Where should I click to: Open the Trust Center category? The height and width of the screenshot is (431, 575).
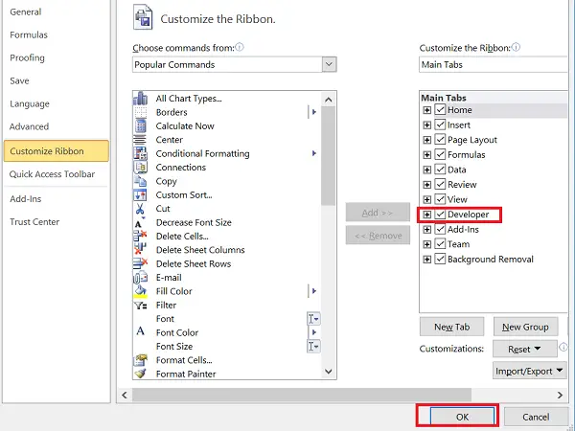[x=34, y=222]
